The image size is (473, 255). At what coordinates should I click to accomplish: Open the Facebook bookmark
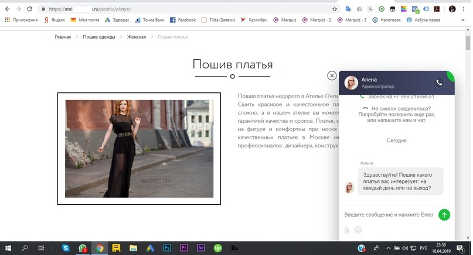click(183, 20)
